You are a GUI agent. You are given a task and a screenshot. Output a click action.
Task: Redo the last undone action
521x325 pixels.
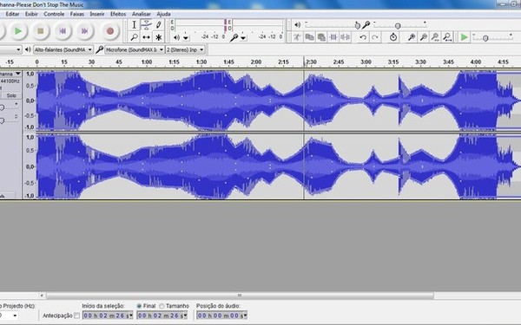click(x=375, y=37)
